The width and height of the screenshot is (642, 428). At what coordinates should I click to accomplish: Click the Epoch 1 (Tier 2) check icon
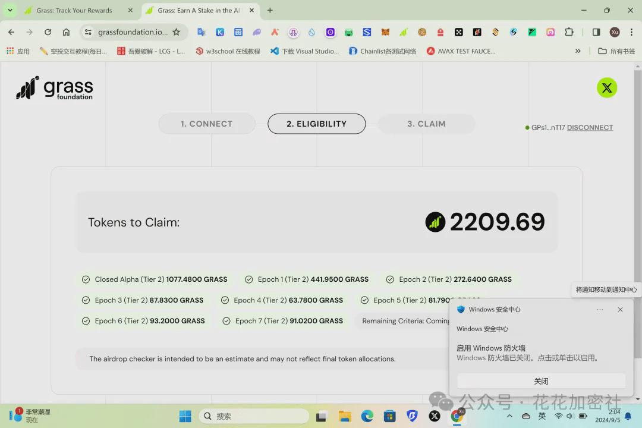coord(248,279)
